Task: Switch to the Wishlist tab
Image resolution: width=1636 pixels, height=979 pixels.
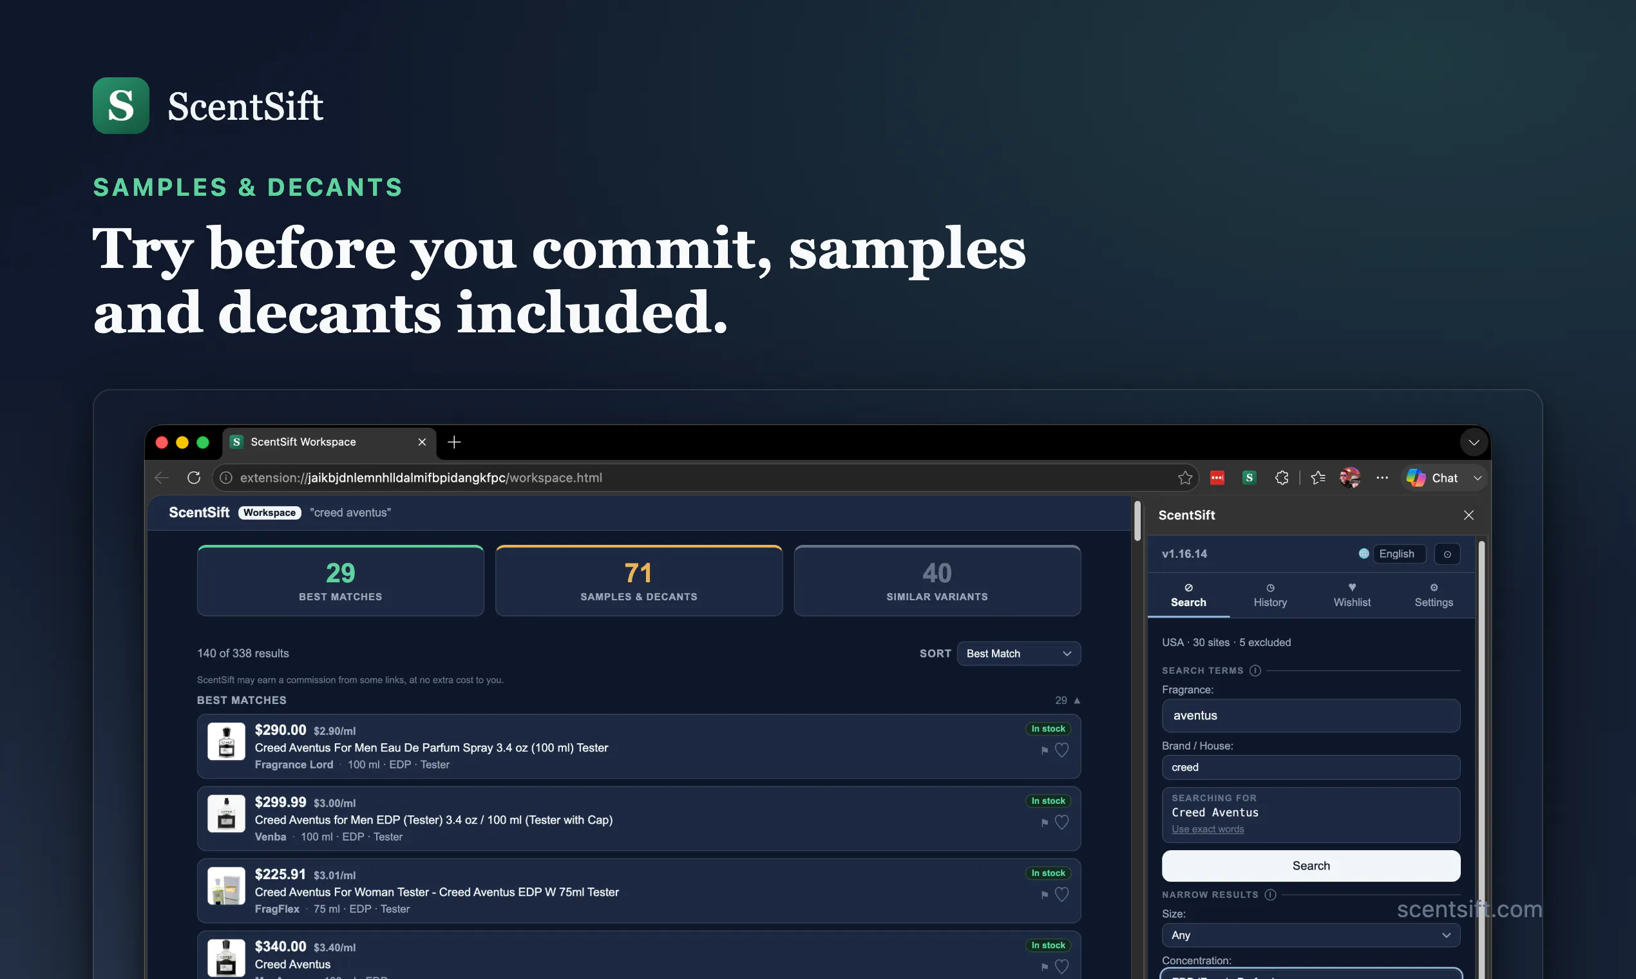Action: click(x=1352, y=595)
